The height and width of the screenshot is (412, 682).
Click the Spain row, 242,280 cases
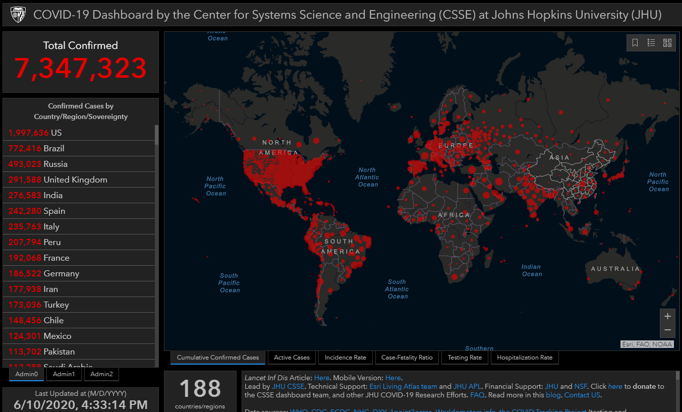(79, 211)
